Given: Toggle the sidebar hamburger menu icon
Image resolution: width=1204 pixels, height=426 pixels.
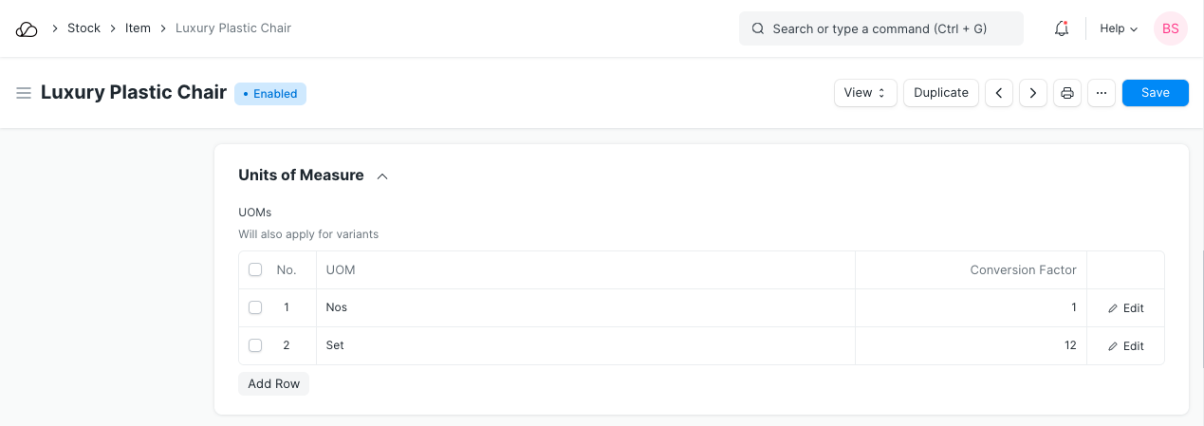Looking at the screenshot, I should click(x=24, y=93).
